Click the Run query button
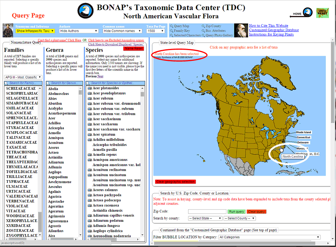The image size is (336, 247). 236,211
